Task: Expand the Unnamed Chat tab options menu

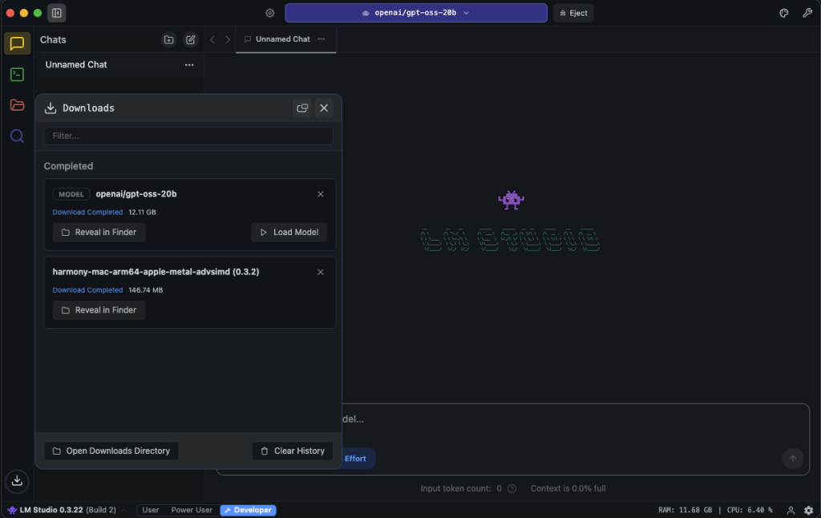Action: (322, 39)
